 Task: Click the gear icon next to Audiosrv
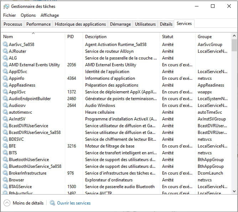(5, 105)
